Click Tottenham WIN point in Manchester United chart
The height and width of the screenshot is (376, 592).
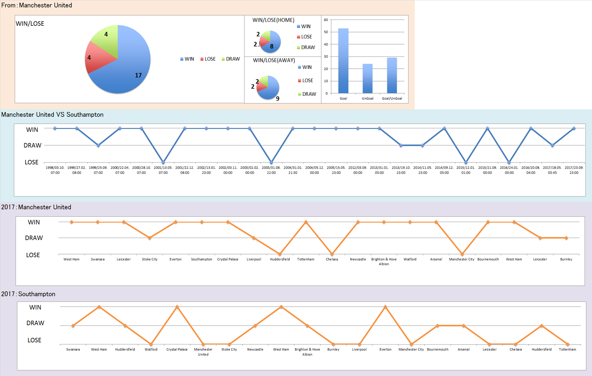pyautogui.click(x=306, y=222)
